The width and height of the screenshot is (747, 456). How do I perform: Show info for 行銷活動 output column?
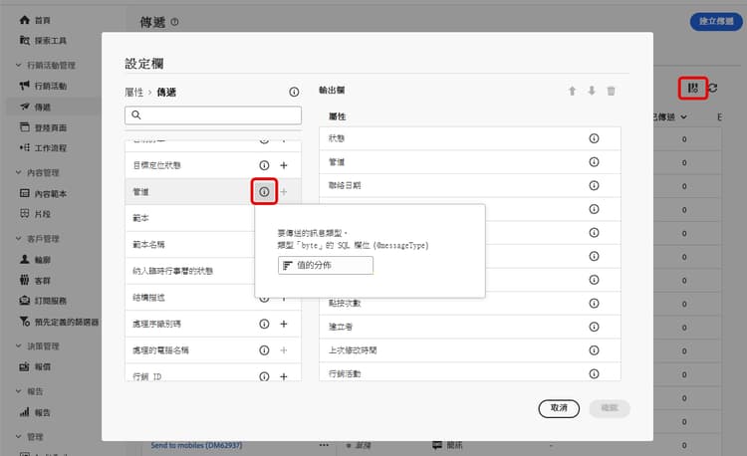point(594,373)
